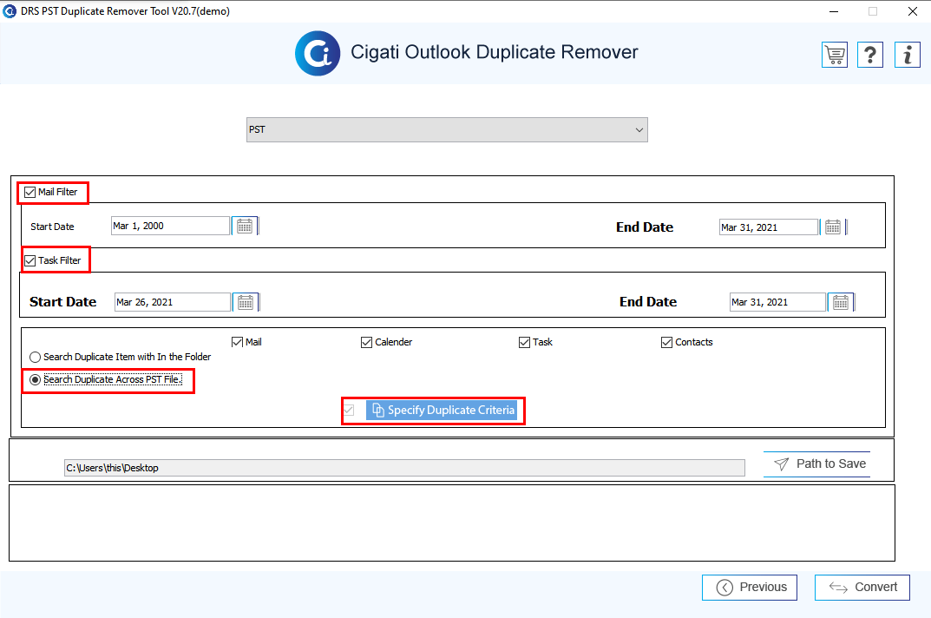
Task: Uncheck the Mail item type checkbox
Action: pyautogui.click(x=237, y=342)
